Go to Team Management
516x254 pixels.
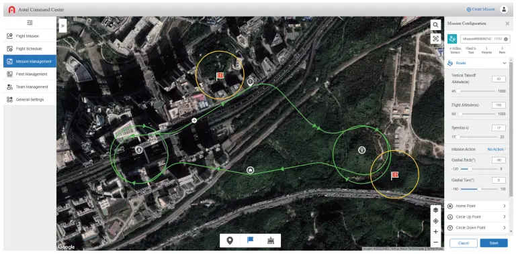[x=30, y=86]
